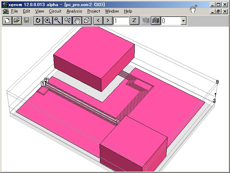Create a new project with New icon

pyautogui.click(x=7, y=21)
